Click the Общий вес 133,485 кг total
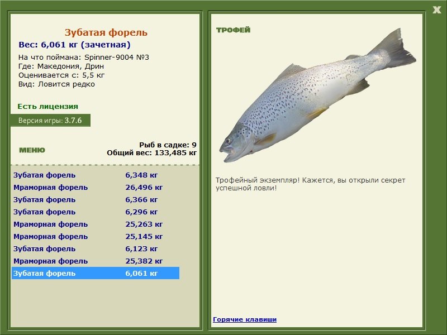This screenshot has height=335, width=447. (151, 152)
